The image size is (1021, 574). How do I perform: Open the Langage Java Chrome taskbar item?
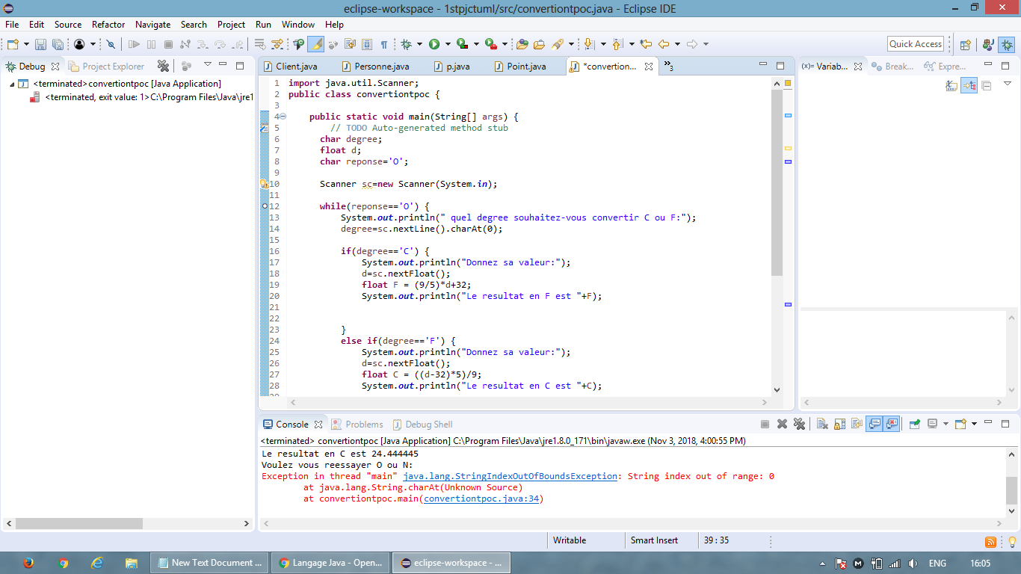[330, 563]
